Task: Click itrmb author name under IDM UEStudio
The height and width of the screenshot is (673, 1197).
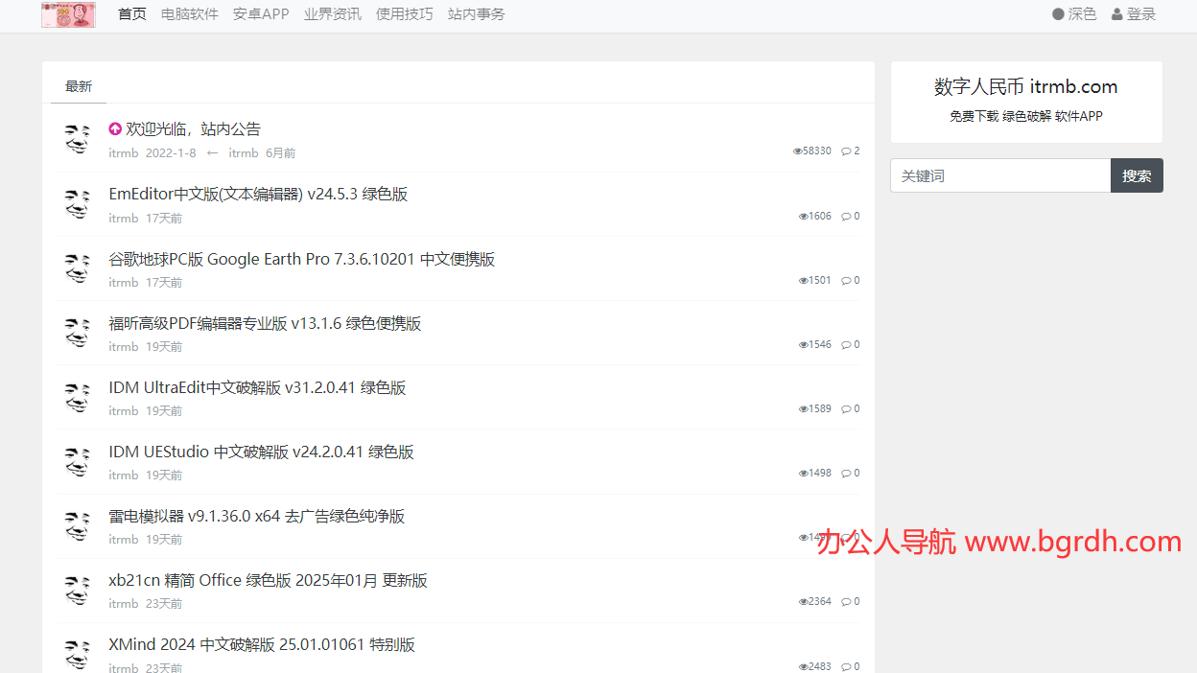Action: click(x=123, y=476)
